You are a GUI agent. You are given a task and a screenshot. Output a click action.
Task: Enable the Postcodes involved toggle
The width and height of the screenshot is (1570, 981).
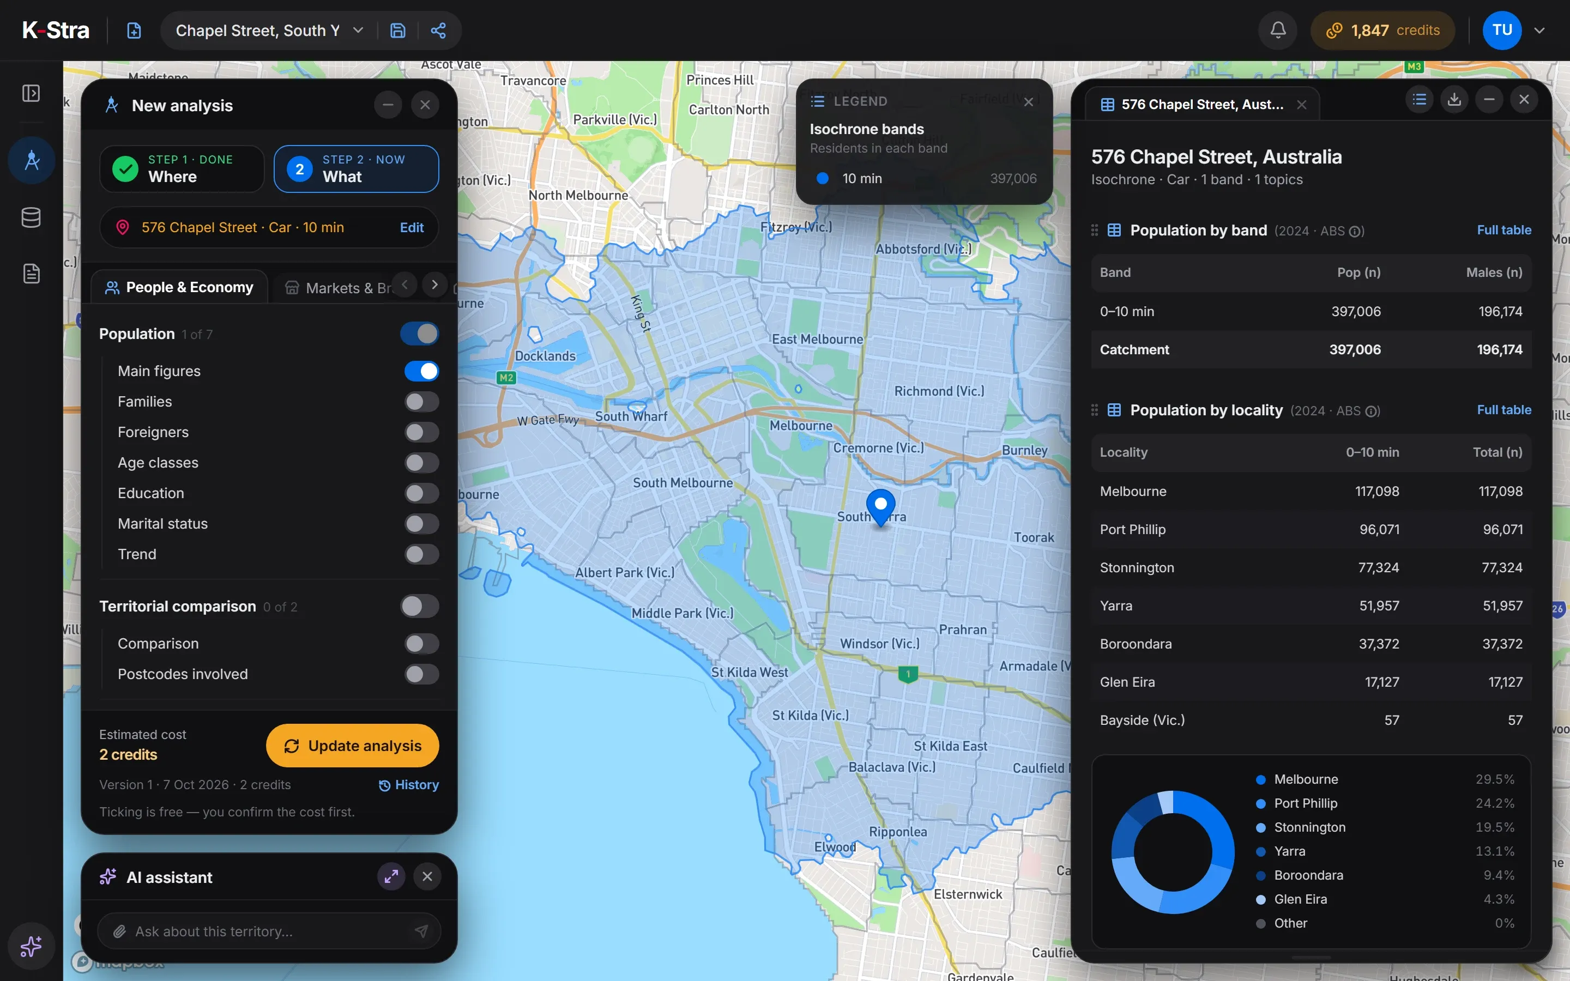422,674
